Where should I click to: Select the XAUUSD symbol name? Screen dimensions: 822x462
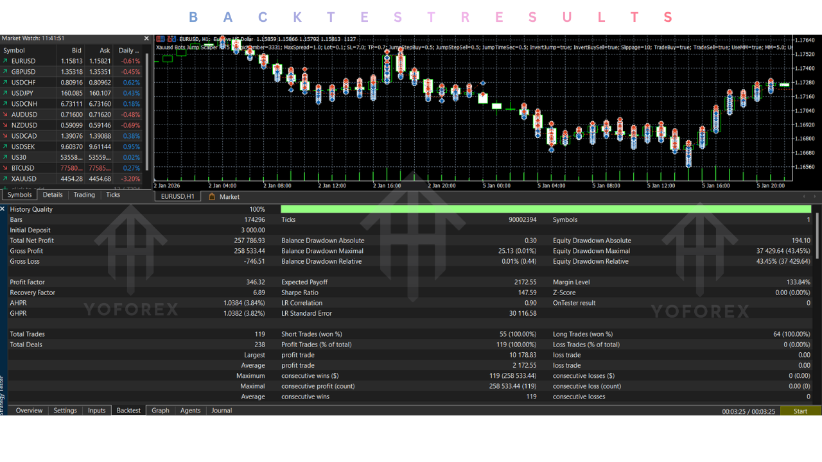coord(24,179)
